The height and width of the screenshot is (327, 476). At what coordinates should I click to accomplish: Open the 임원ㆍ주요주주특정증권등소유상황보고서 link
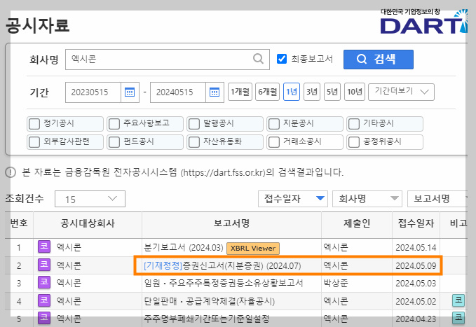(x=224, y=284)
